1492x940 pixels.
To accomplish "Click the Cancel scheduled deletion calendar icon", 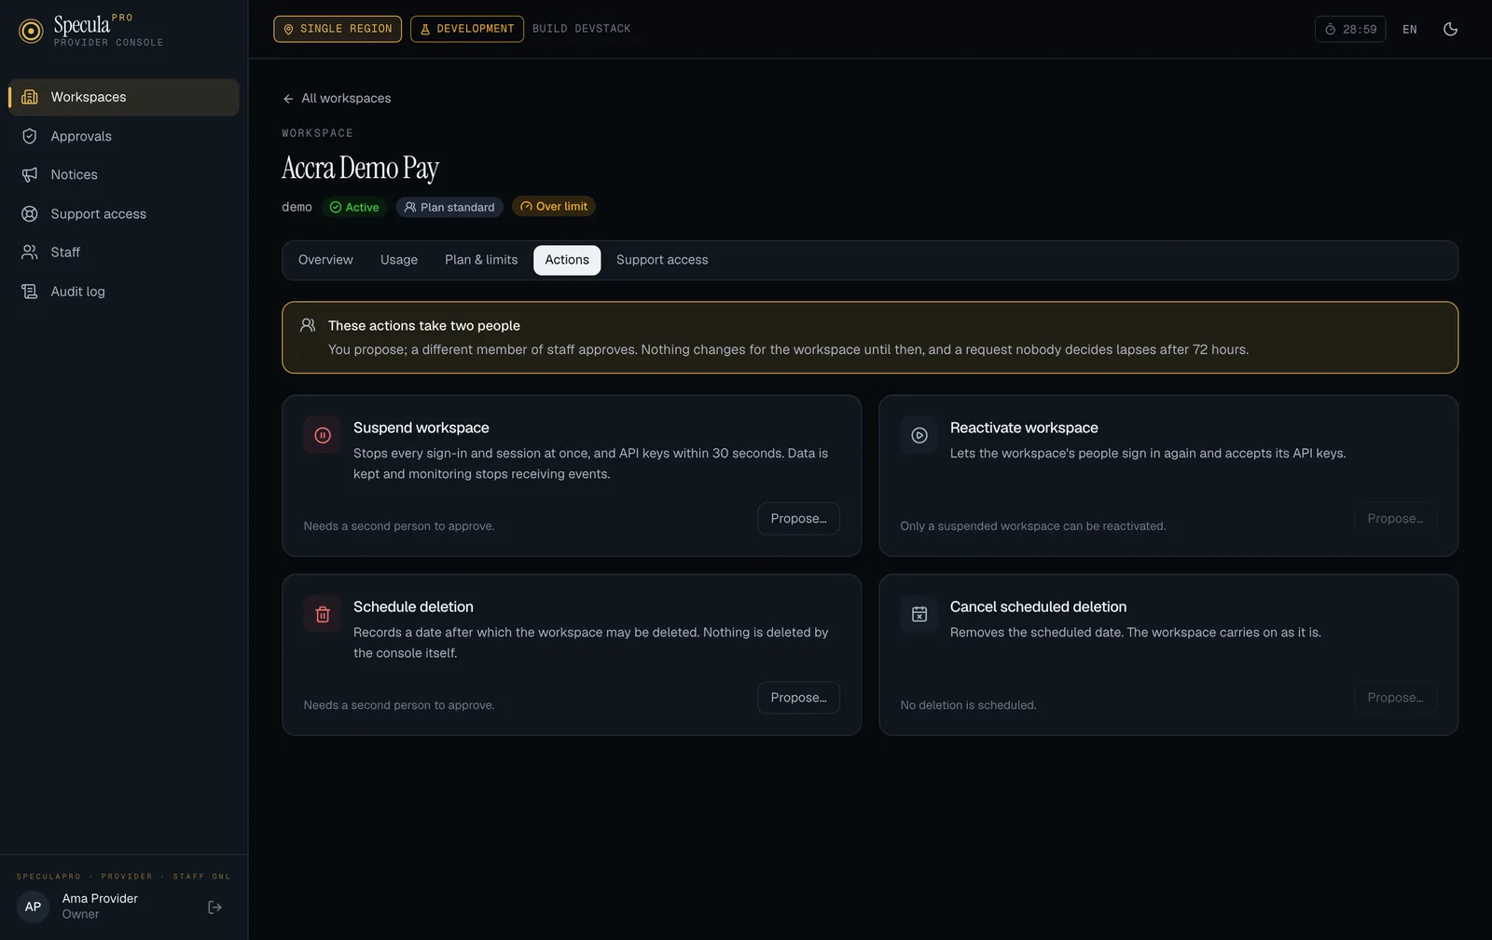I will pos(919,614).
